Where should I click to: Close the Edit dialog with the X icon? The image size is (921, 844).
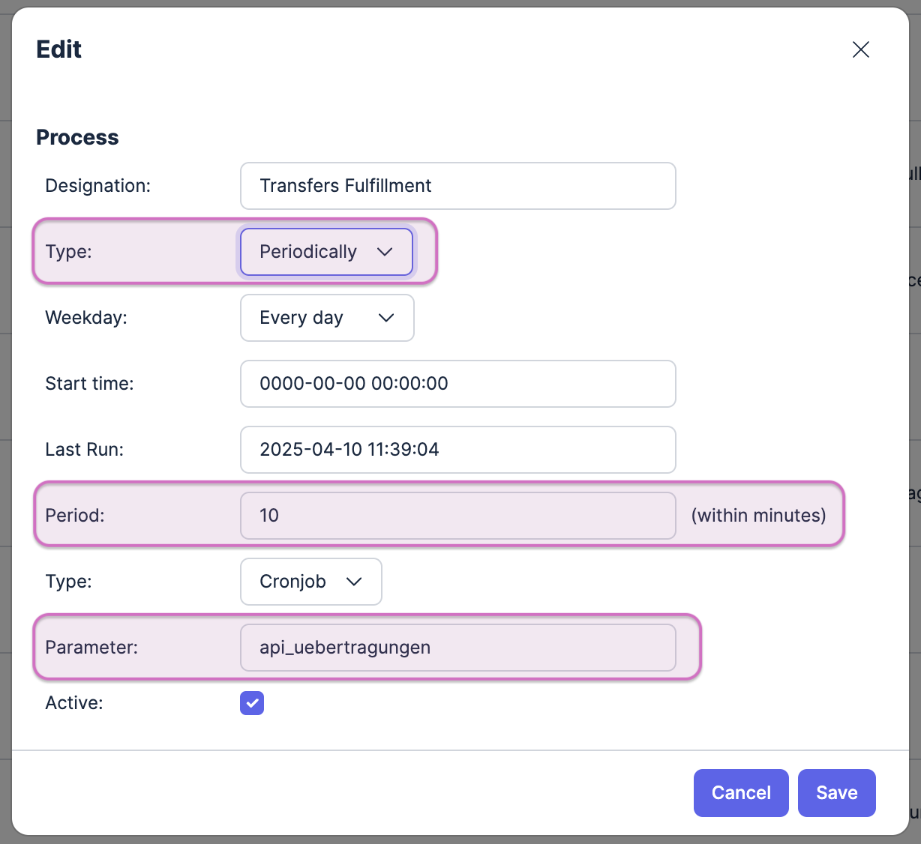(860, 49)
